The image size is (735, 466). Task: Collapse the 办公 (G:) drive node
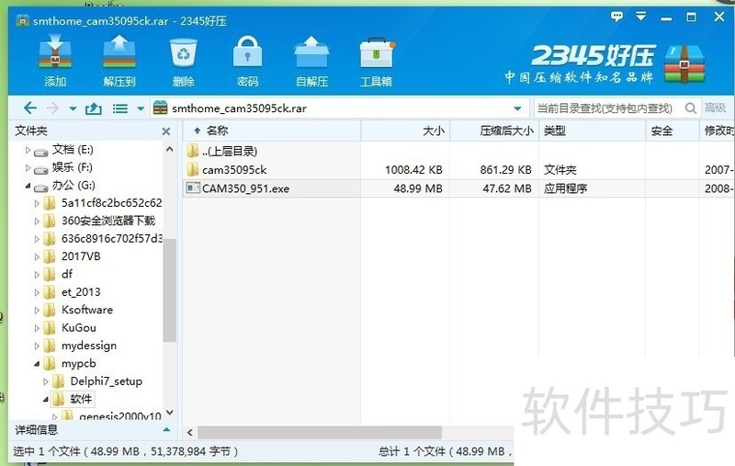(x=28, y=186)
